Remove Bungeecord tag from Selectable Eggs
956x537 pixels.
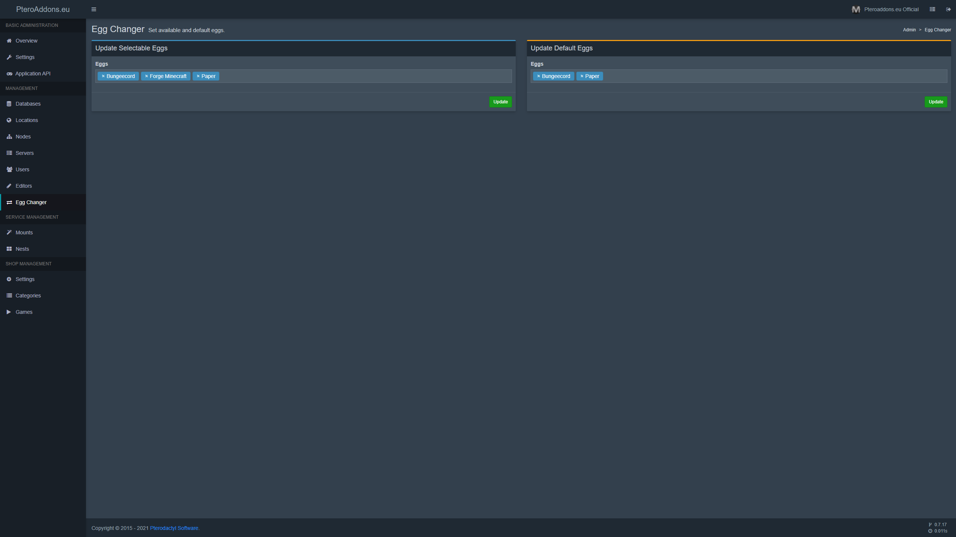(x=103, y=76)
